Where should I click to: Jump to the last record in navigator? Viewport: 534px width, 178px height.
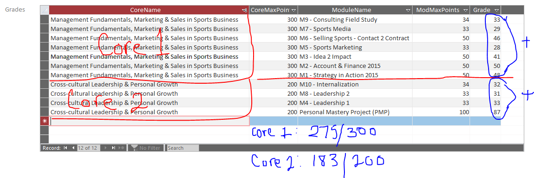(x=114, y=148)
